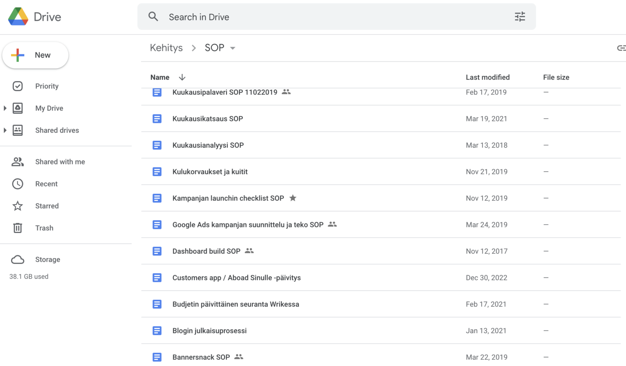Click the star next to Kampanjan launchin checklist
The height and width of the screenshot is (366, 626).
(293, 198)
